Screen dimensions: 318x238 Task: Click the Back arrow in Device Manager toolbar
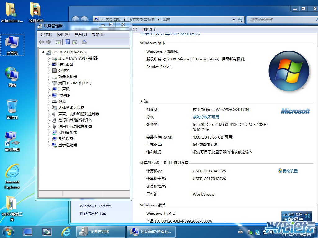pyautogui.click(x=41, y=42)
